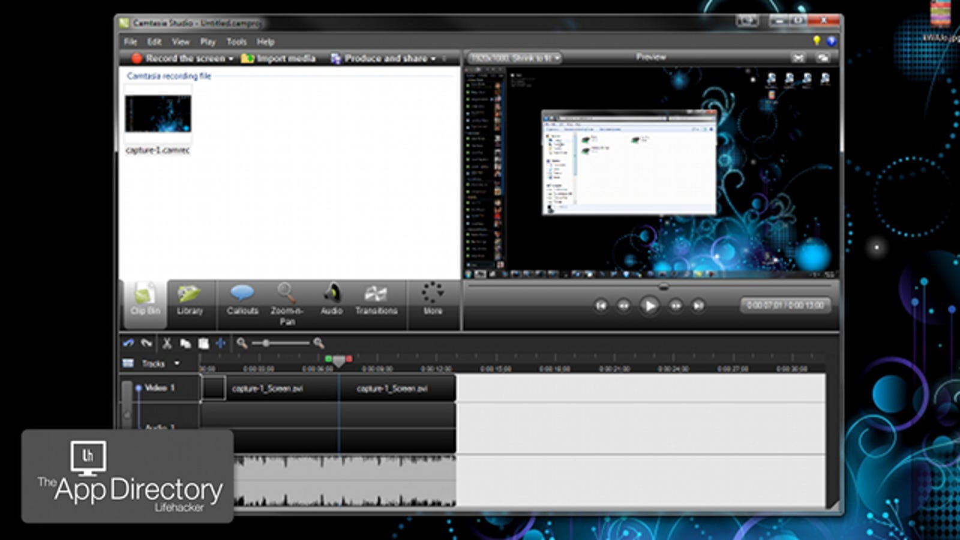The height and width of the screenshot is (540, 960).
Task: Click Record the screen button
Action: point(179,58)
